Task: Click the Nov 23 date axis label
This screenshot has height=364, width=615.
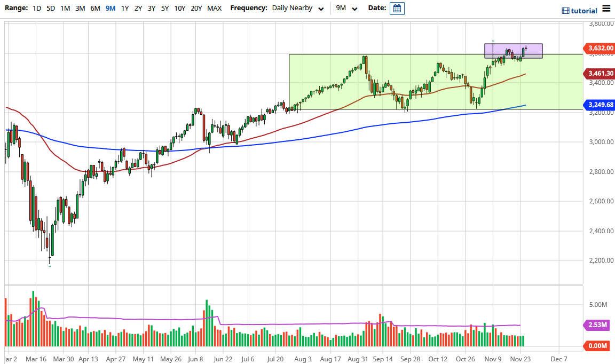Action: tap(520, 359)
